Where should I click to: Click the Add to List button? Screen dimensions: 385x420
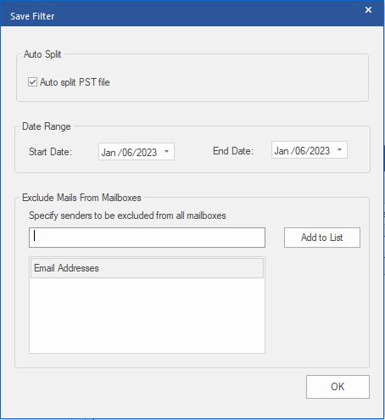[x=322, y=238]
